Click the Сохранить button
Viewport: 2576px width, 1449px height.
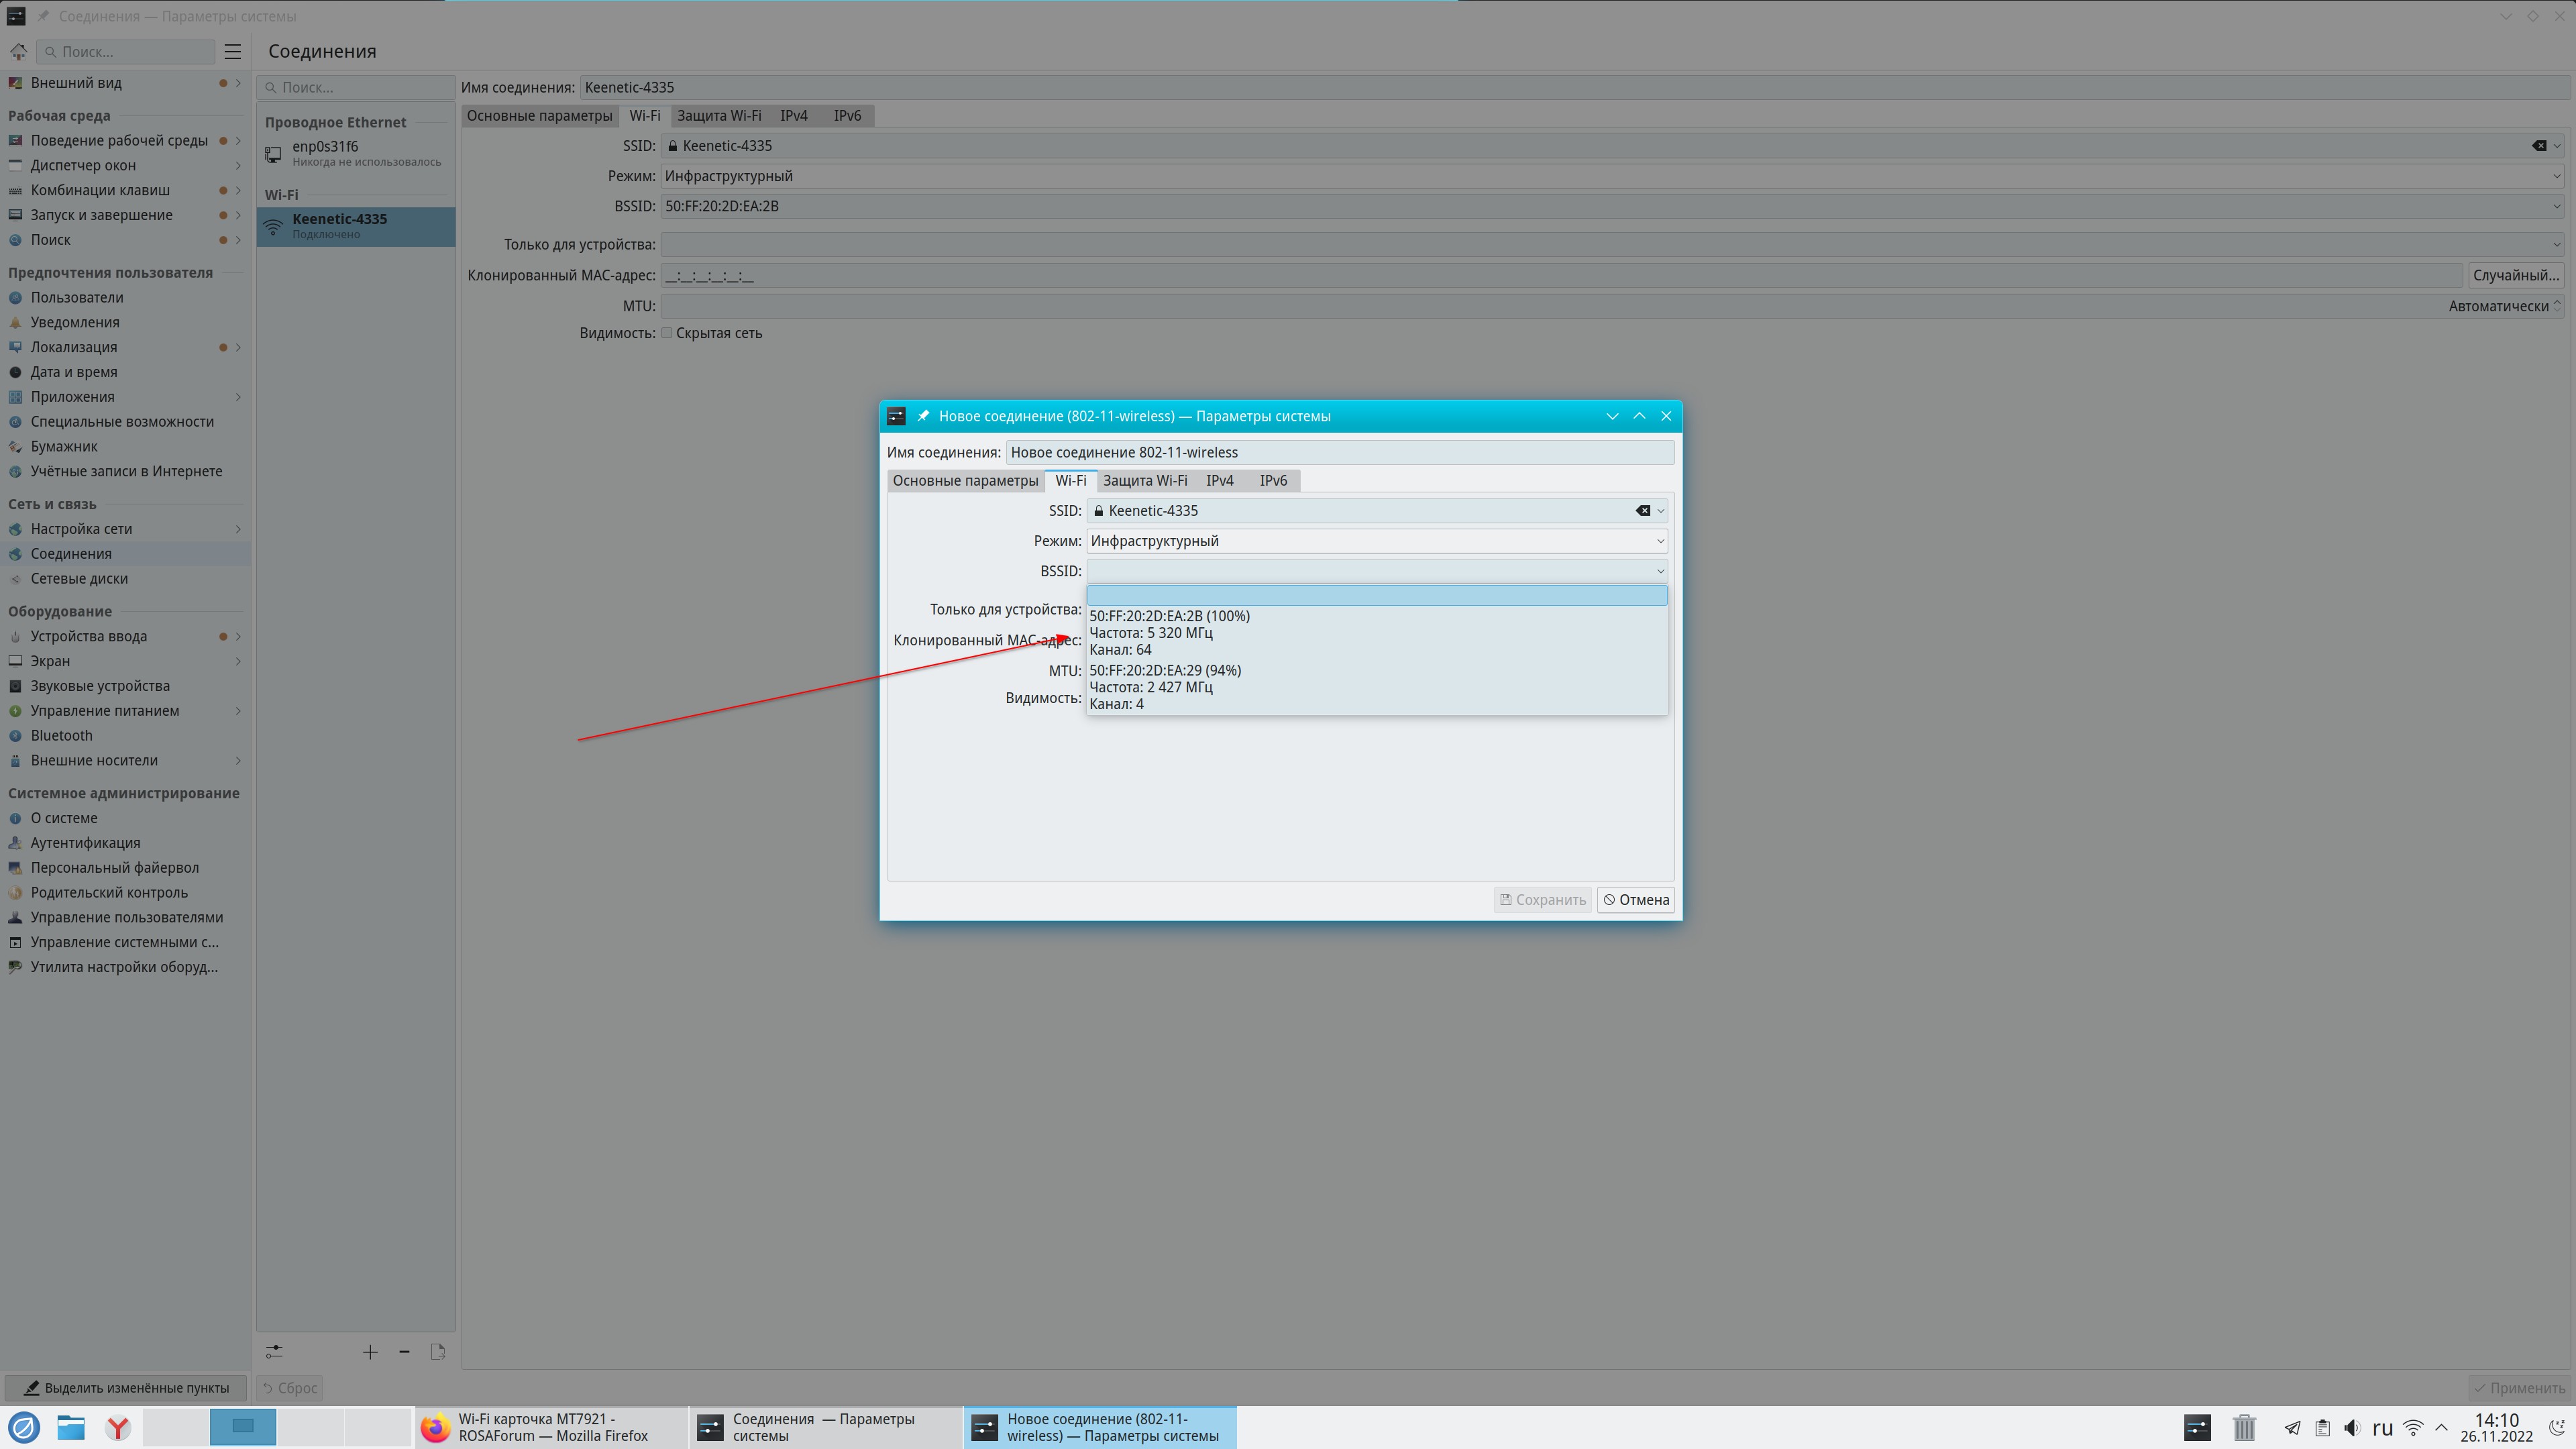tap(1542, 900)
